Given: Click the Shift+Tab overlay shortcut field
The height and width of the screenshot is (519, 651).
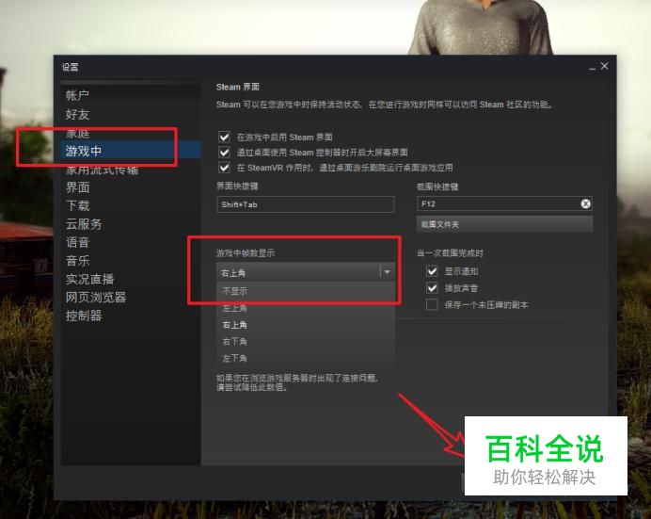Looking at the screenshot, I should 306,204.
